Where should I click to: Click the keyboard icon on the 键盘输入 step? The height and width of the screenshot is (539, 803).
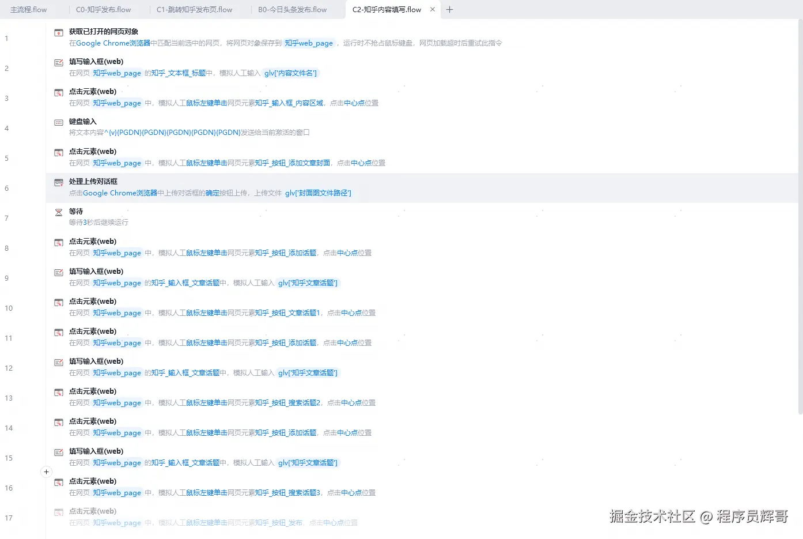pyautogui.click(x=58, y=121)
